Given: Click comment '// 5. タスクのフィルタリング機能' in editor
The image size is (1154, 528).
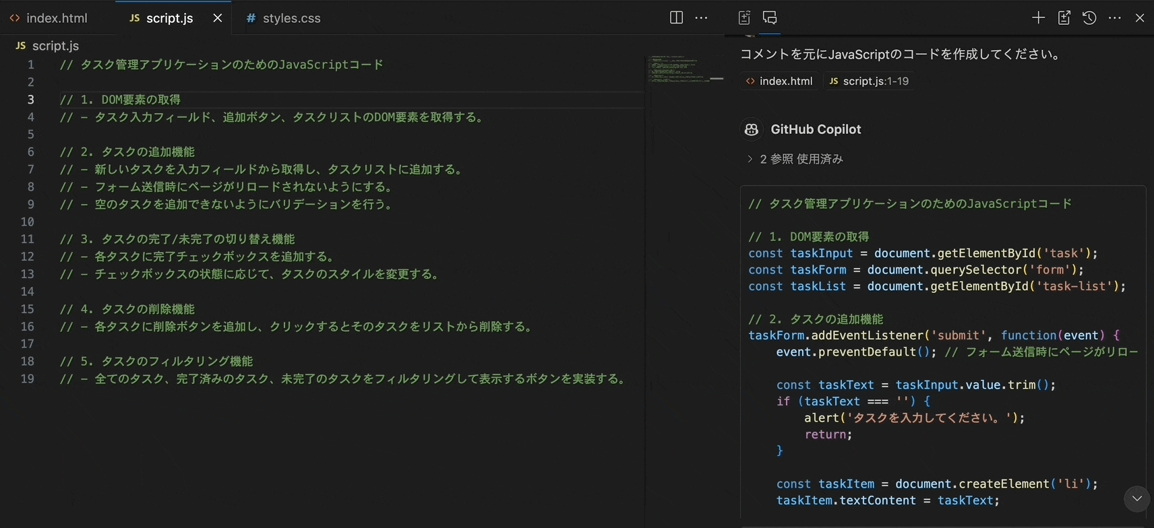Looking at the screenshot, I should 156,362.
